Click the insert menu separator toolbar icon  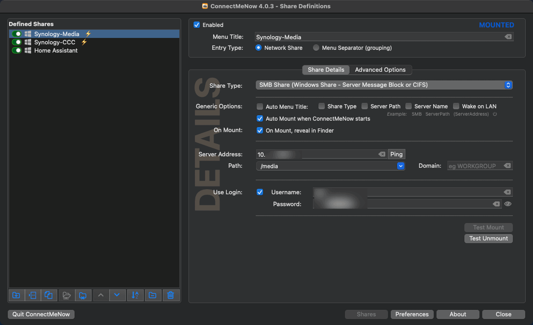point(32,295)
